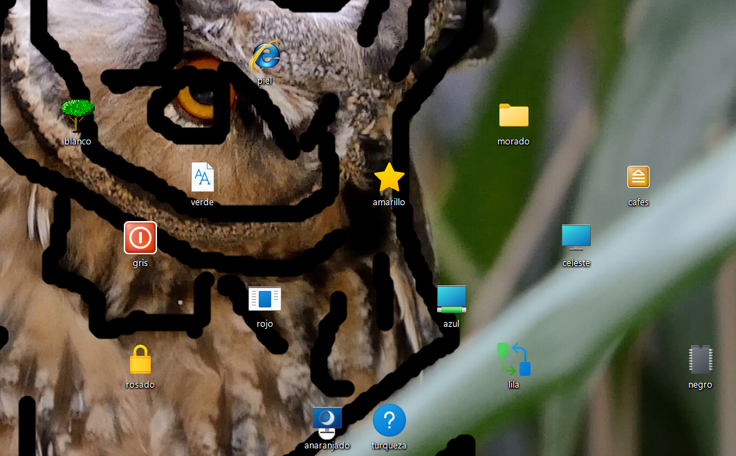
Task: Click the network drive icon labeled azul
Action: tap(451, 298)
